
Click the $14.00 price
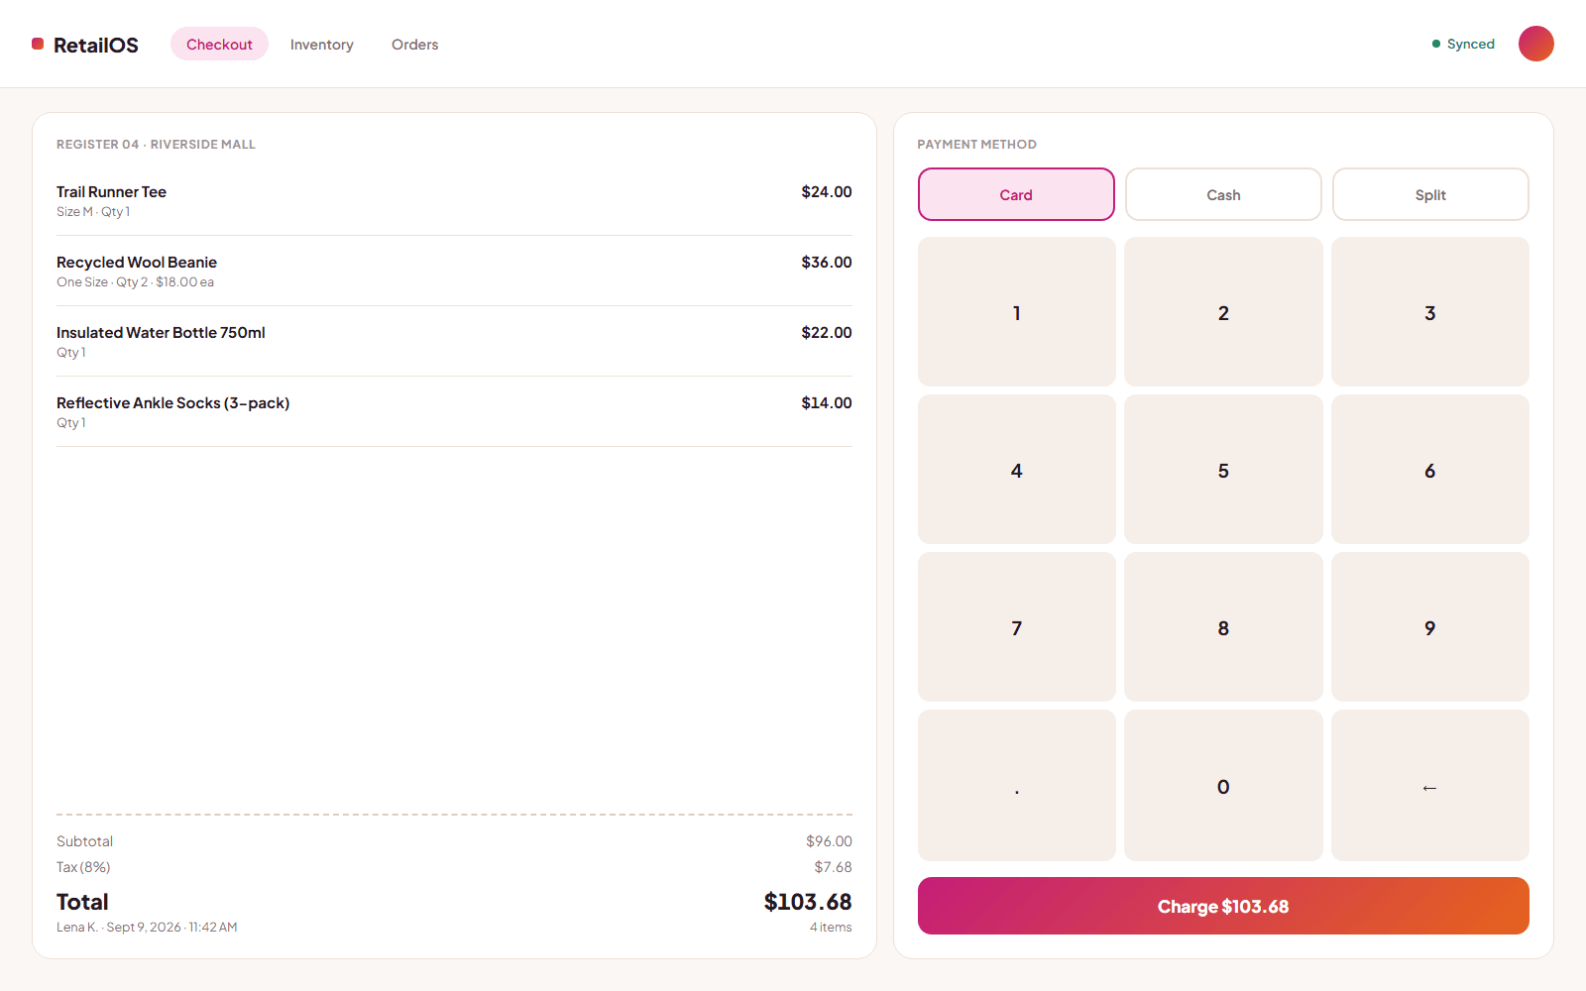[827, 402]
